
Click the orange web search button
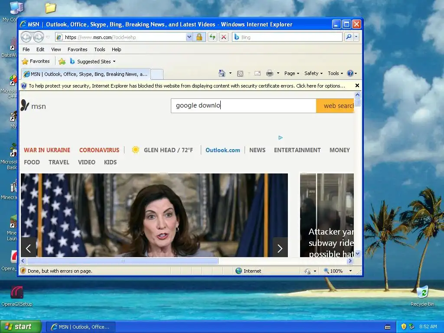click(335, 106)
